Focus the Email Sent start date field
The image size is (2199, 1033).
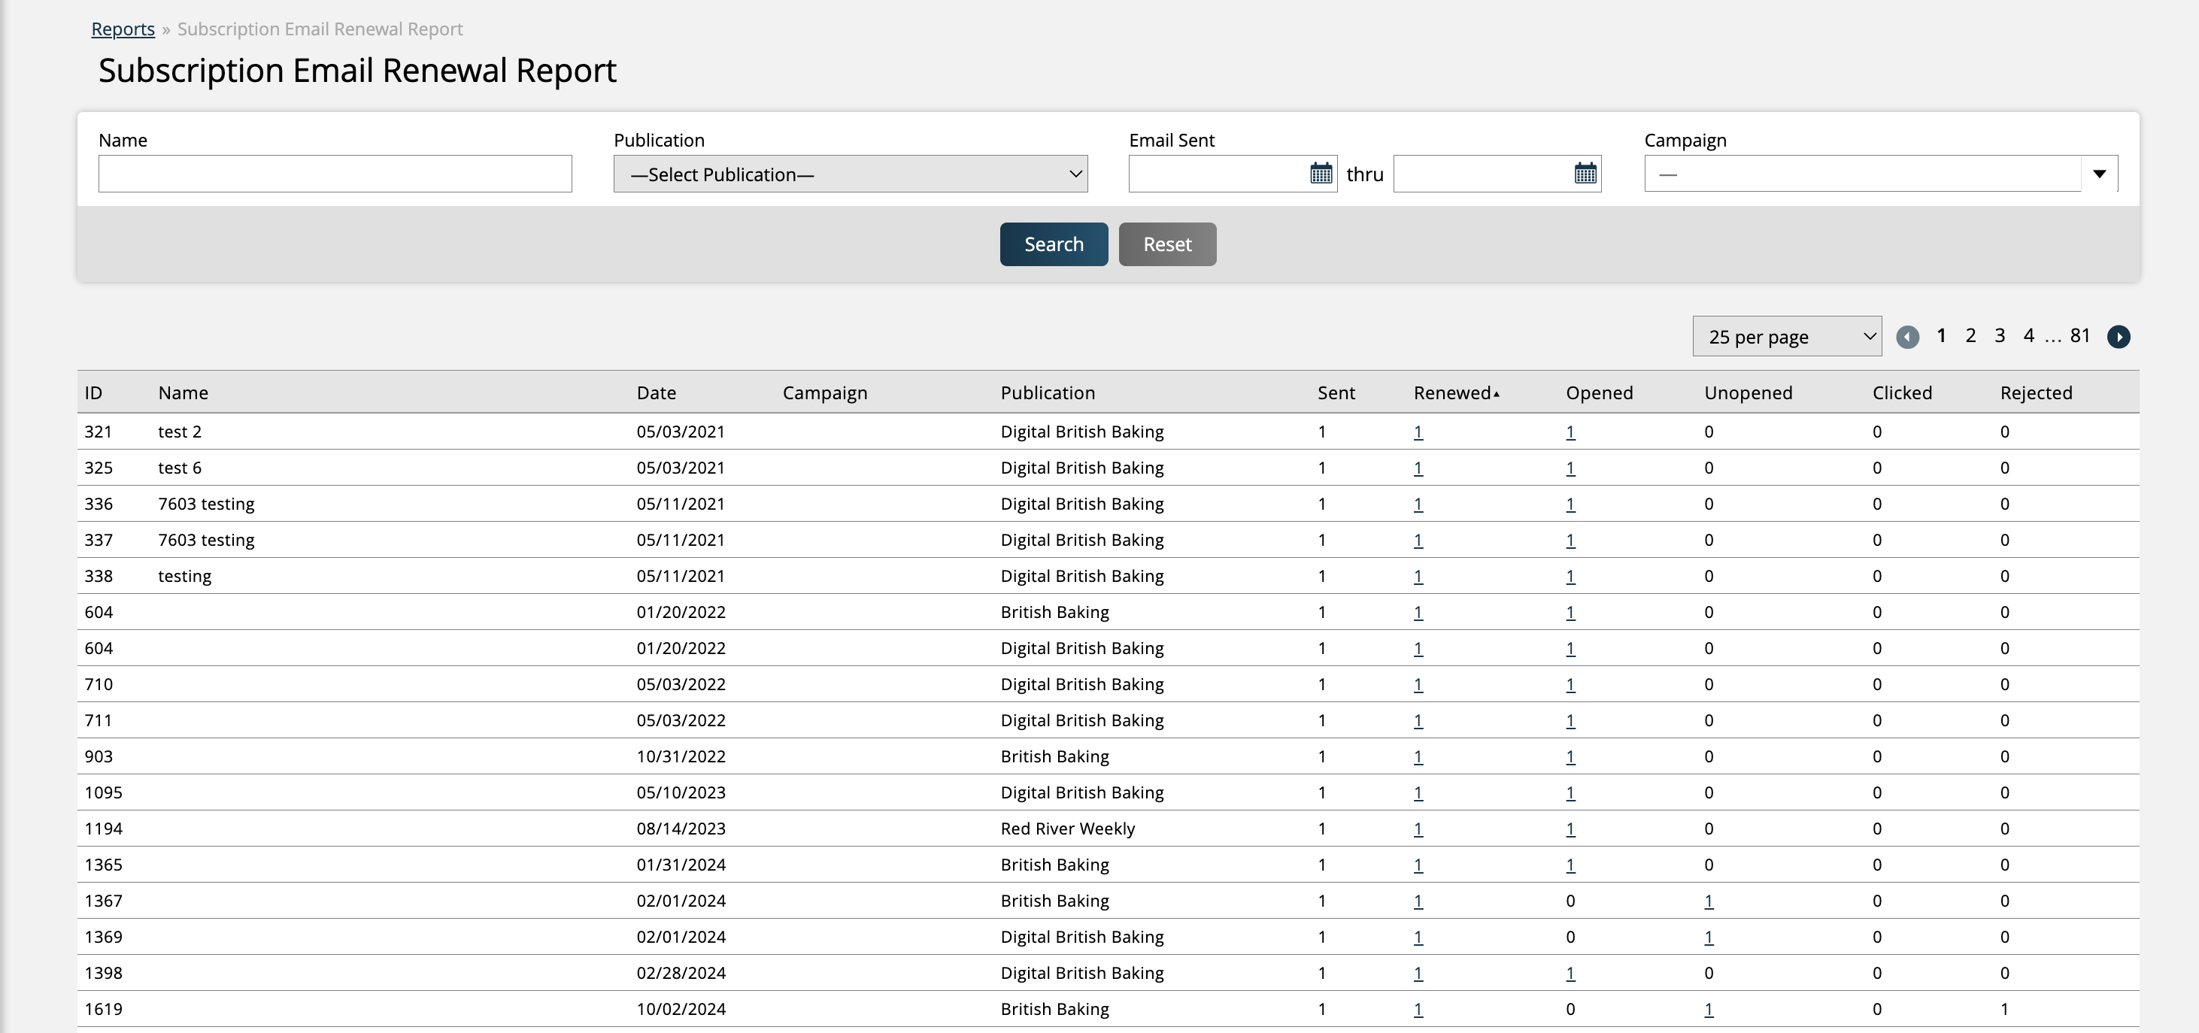click(x=1217, y=174)
